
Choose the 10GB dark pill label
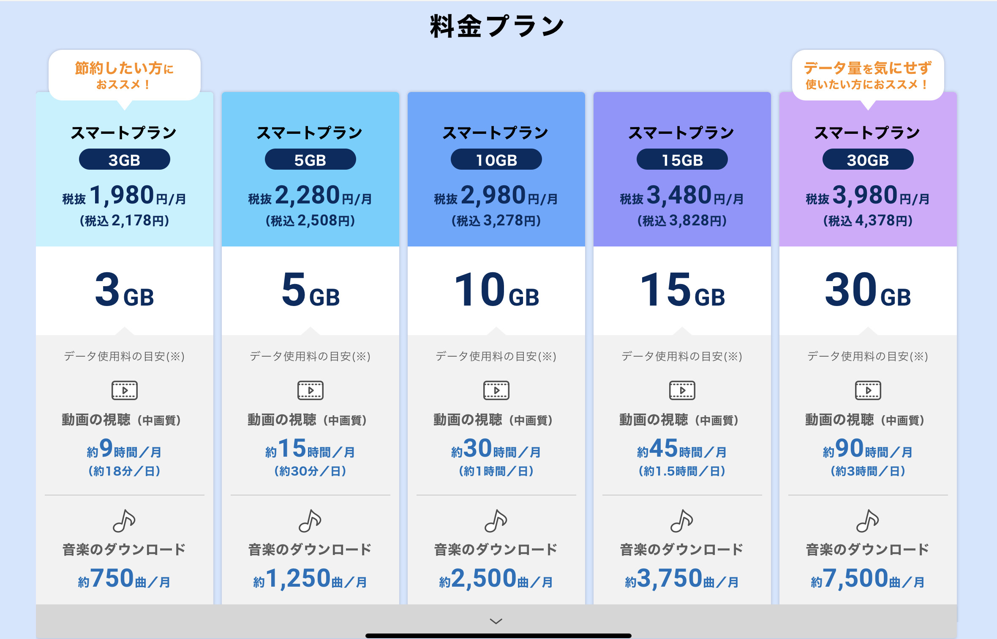(x=496, y=160)
